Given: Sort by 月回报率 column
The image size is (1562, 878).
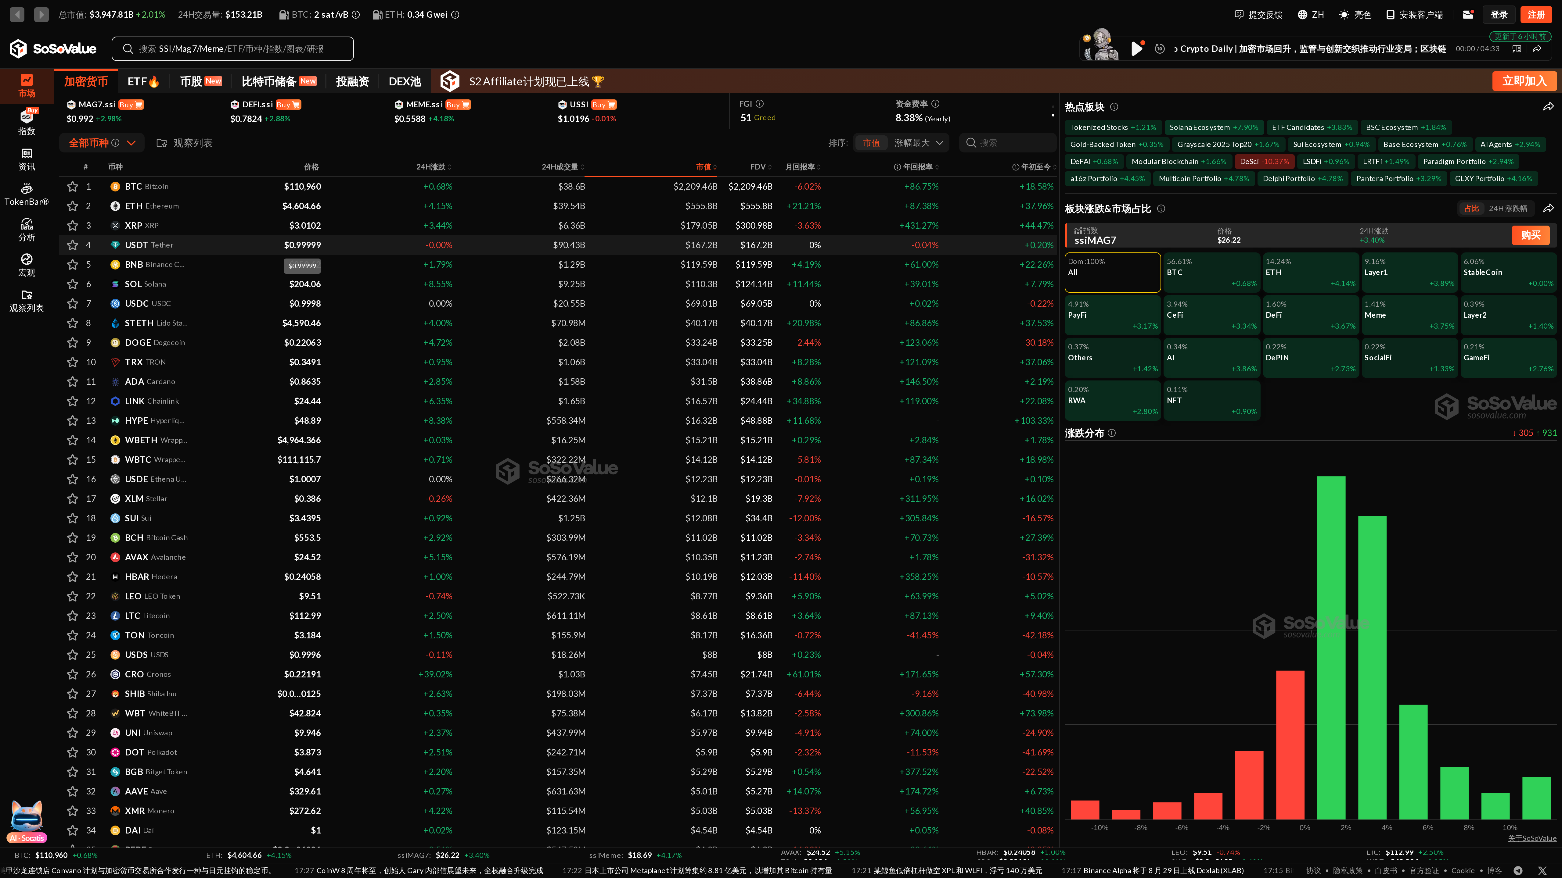Looking at the screenshot, I should coord(803,167).
